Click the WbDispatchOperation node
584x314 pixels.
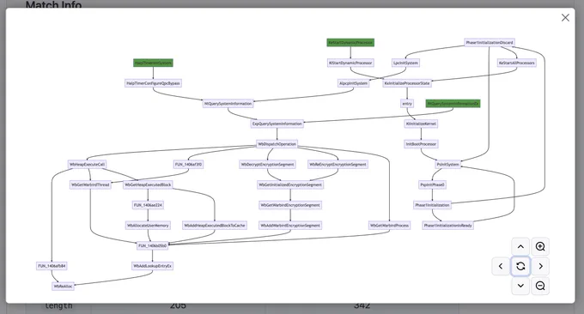pyautogui.click(x=277, y=144)
